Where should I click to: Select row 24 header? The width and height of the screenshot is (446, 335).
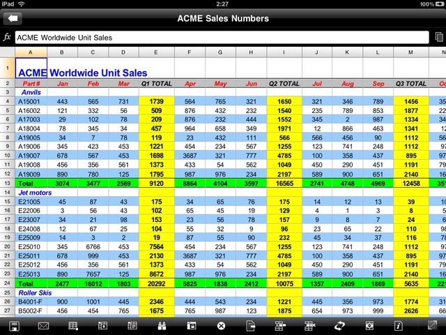tap(8, 283)
